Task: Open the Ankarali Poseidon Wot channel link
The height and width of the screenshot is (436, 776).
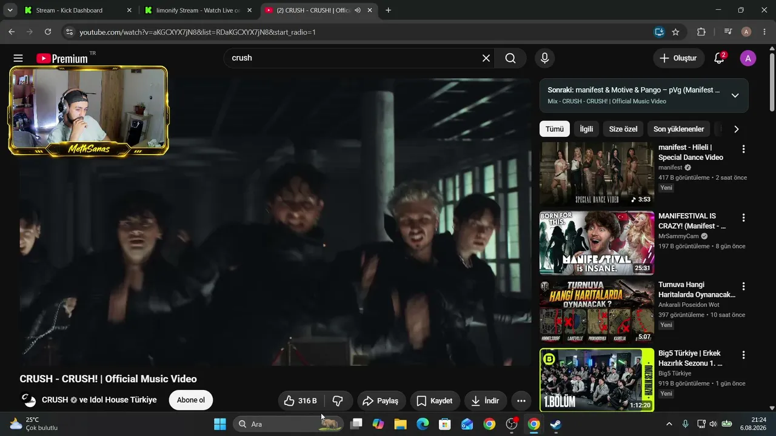Action: [x=689, y=305]
